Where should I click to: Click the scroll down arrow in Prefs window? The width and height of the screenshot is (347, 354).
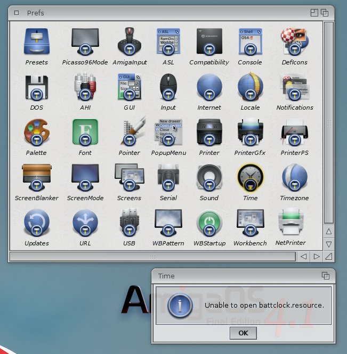click(x=329, y=244)
